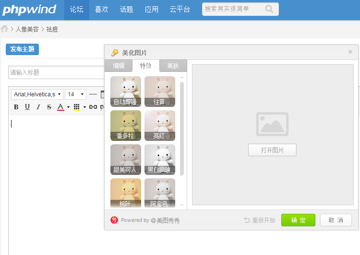Switch to the 美肤 tab
This screenshot has width=360, height=255.
click(x=173, y=66)
